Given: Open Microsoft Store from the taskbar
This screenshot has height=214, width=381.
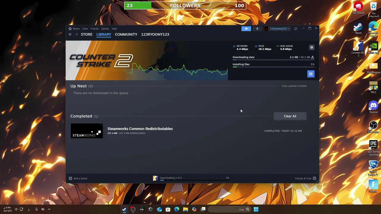Looking at the screenshot, I should 168,209.
